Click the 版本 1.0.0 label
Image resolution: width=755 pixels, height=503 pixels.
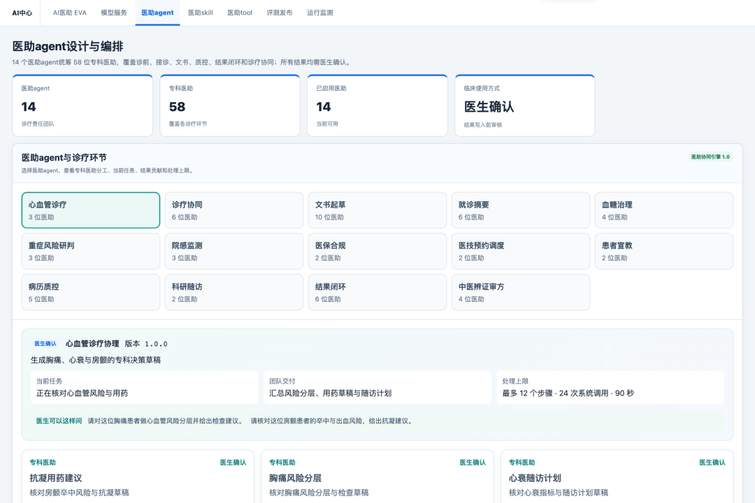point(146,344)
